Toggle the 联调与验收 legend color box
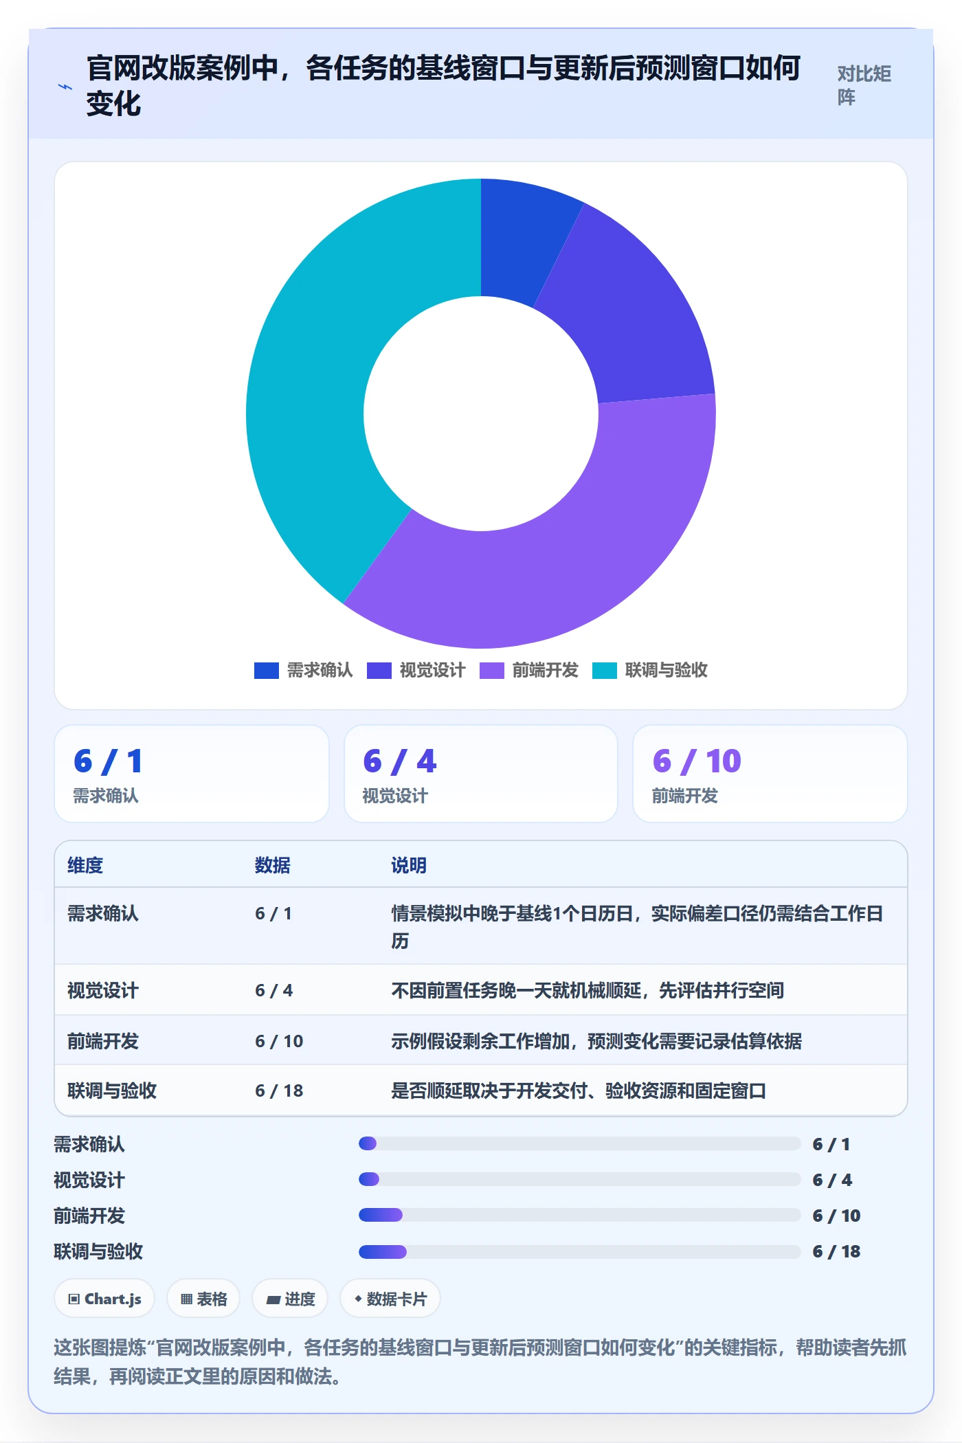The image size is (962, 1443). pyautogui.click(x=605, y=670)
